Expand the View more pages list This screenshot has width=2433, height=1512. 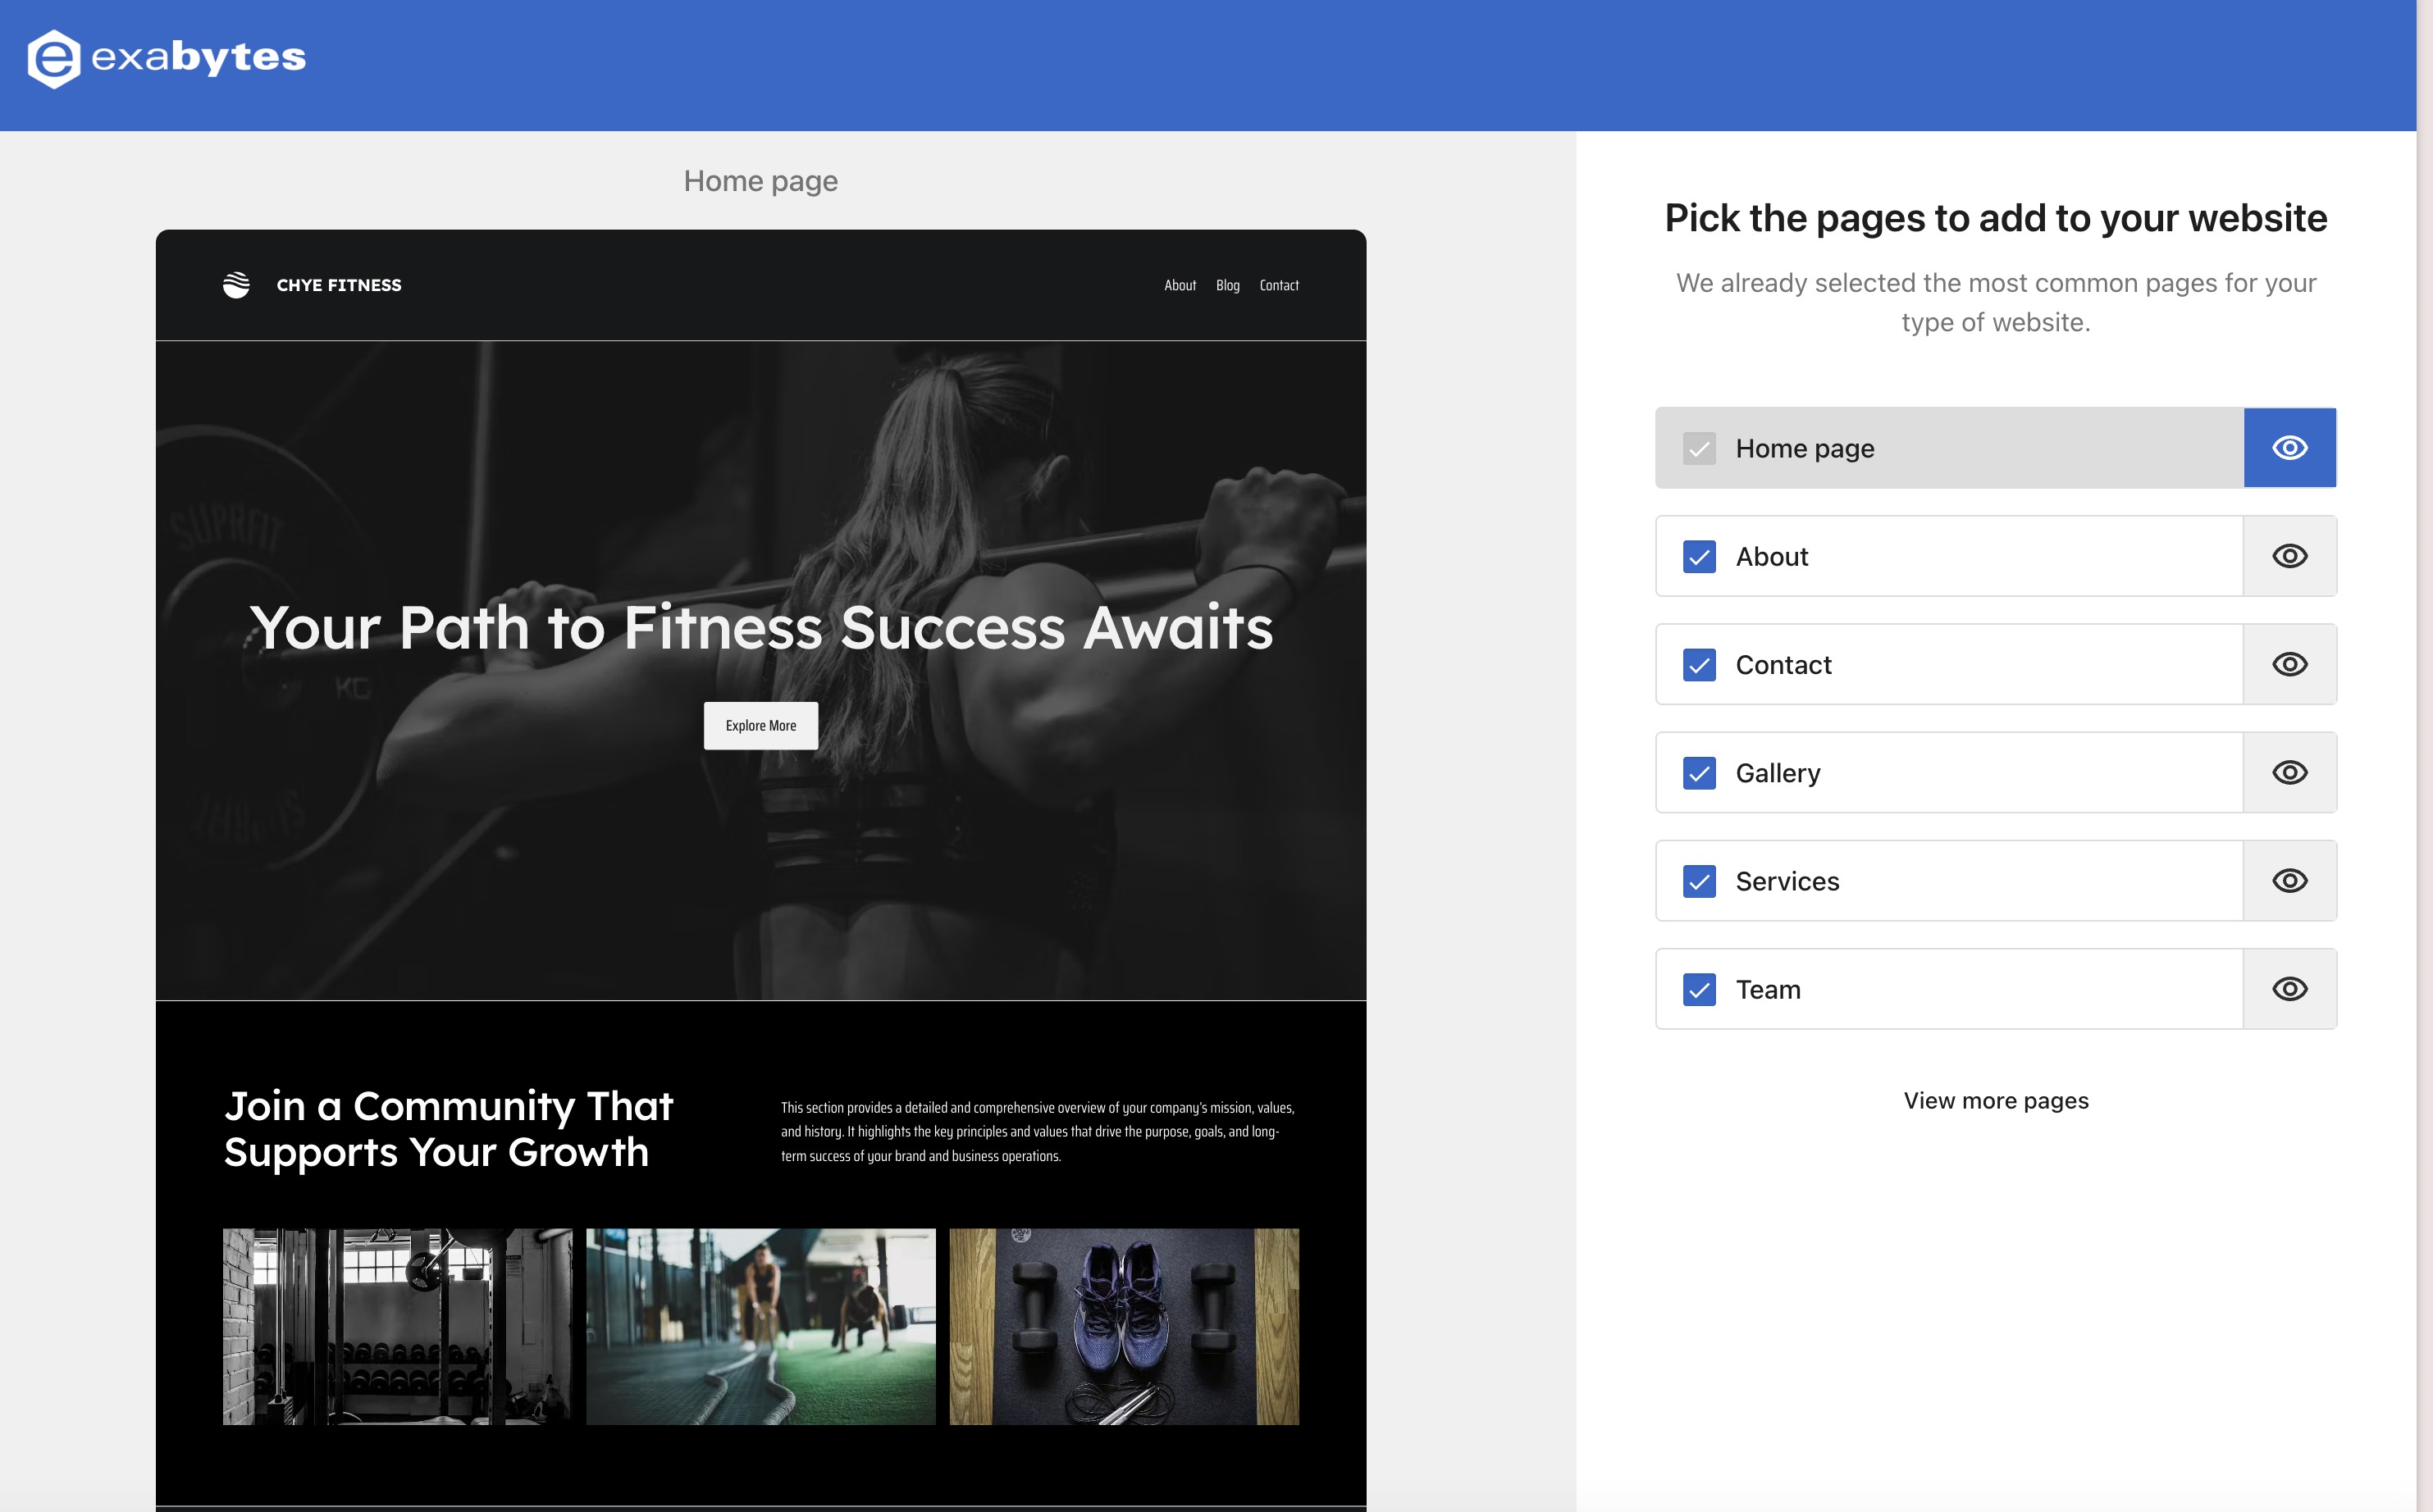click(x=1995, y=1100)
